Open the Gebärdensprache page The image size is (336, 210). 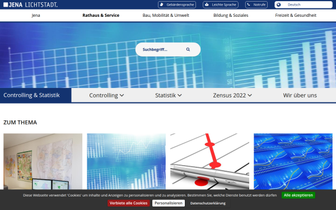177,4
